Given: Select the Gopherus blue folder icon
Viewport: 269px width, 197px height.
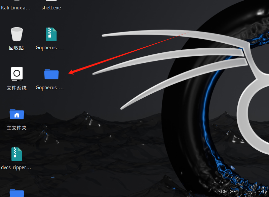Looking at the screenshot, I should 51,74.
